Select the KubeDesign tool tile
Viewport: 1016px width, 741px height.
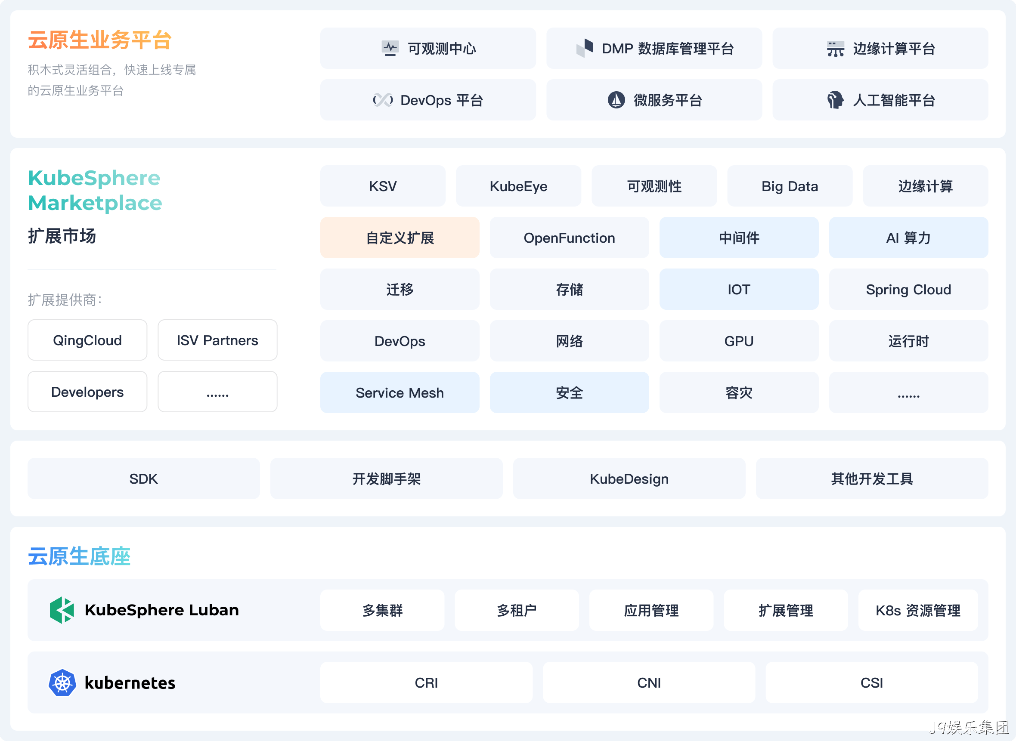(x=629, y=479)
